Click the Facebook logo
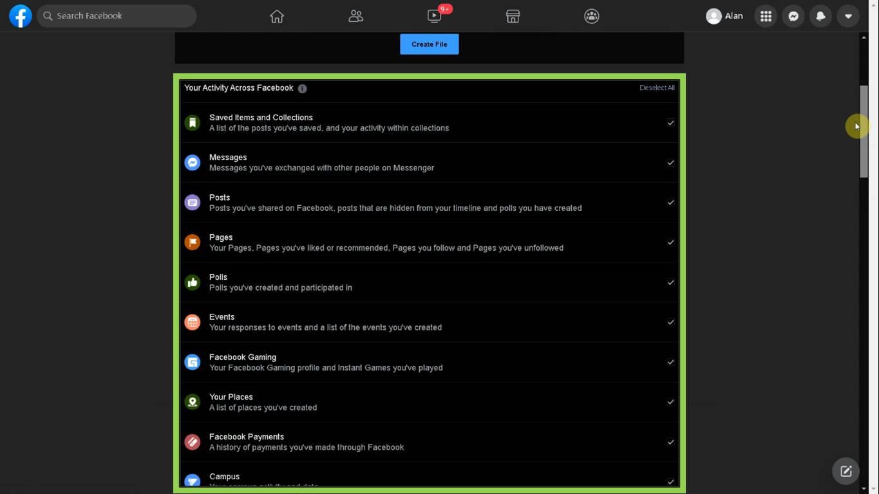Image resolution: width=879 pixels, height=494 pixels. (x=21, y=16)
